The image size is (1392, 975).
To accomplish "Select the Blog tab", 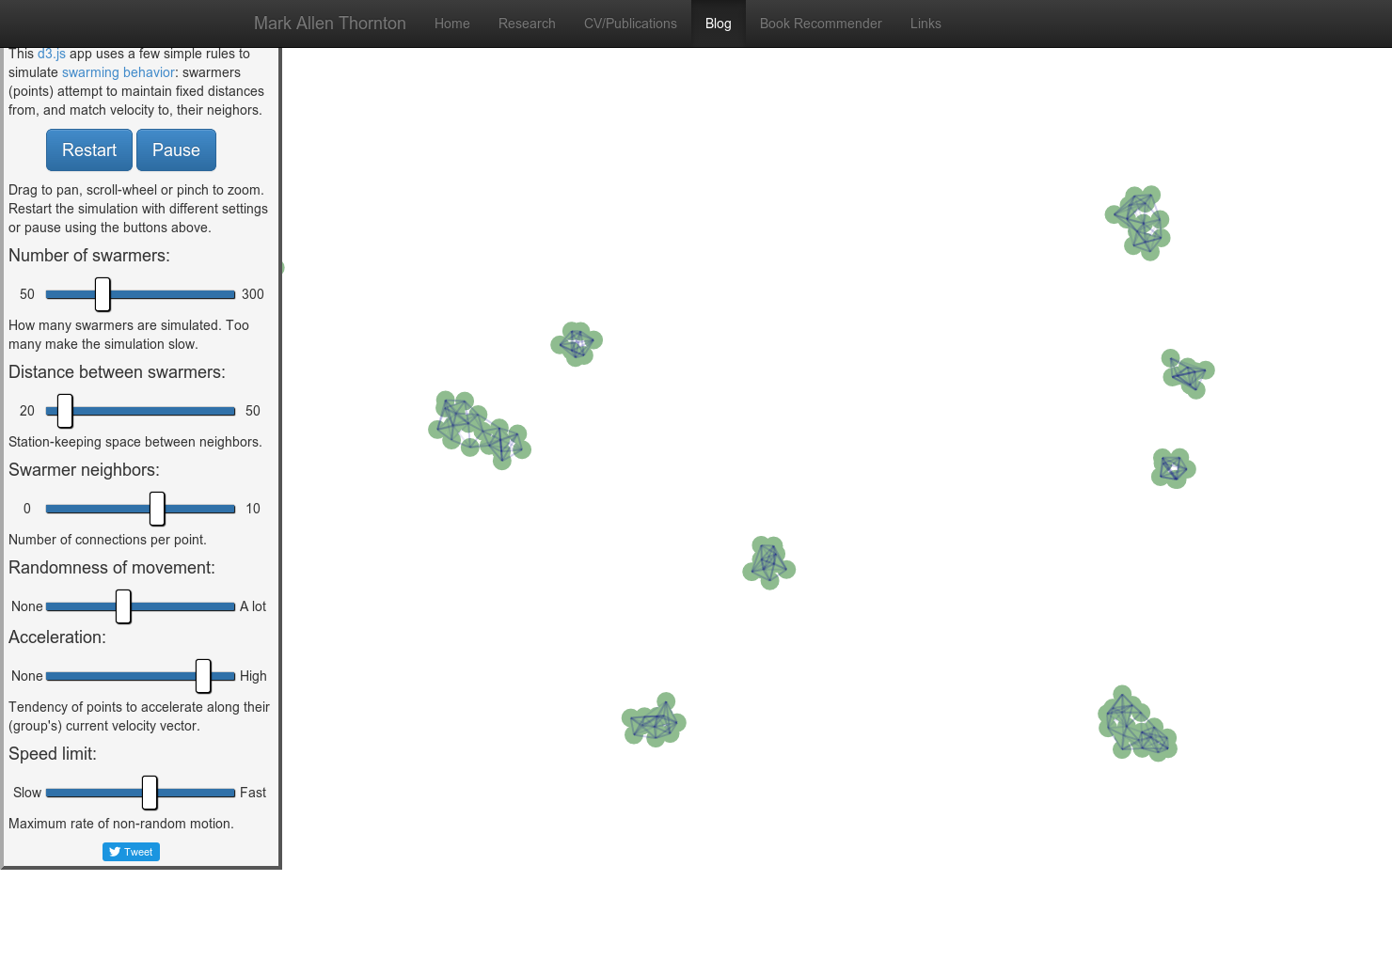I will click(718, 24).
